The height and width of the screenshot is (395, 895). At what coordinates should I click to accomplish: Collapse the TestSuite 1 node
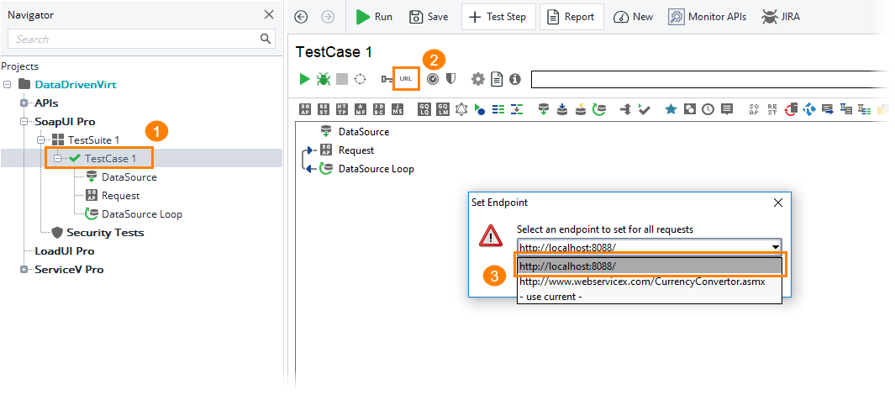pos(41,140)
